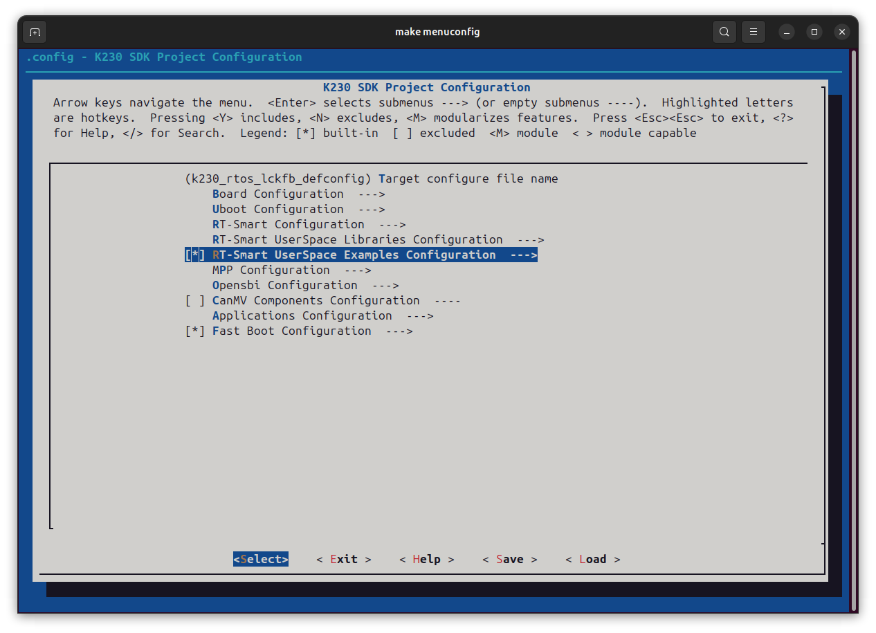
Task: Toggle Fast Boot Configuration checkbox
Action: pyautogui.click(x=195, y=331)
